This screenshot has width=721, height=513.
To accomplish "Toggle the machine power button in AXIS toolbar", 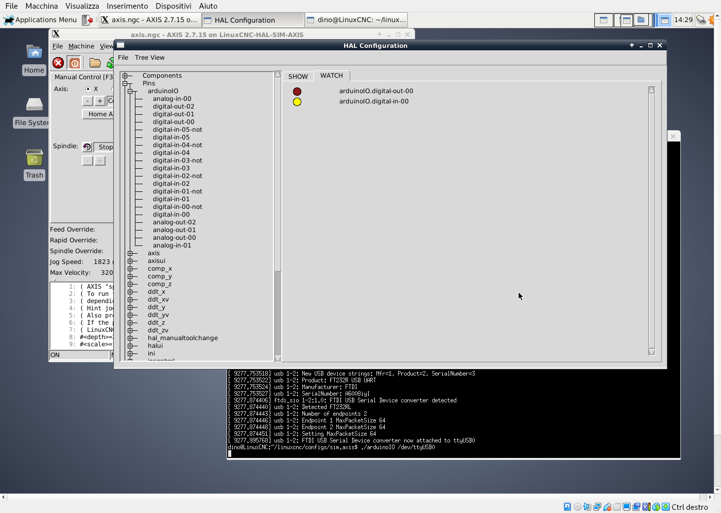I will coord(75,63).
